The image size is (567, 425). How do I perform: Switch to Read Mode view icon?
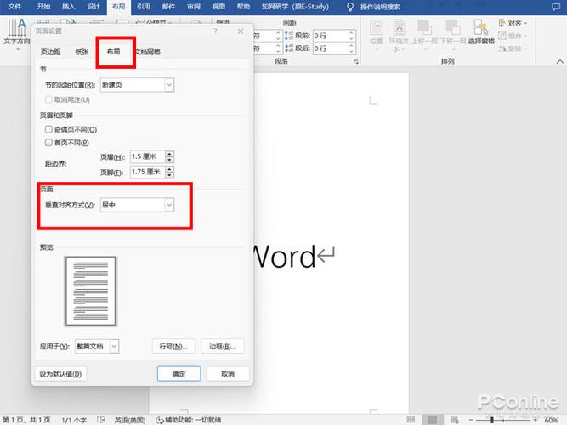(x=411, y=420)
